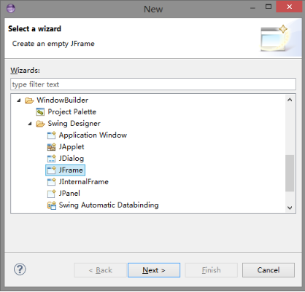Pick the Swing Automatic Databinding icon
Screen dimensions: 305x292
coord(51,205)
